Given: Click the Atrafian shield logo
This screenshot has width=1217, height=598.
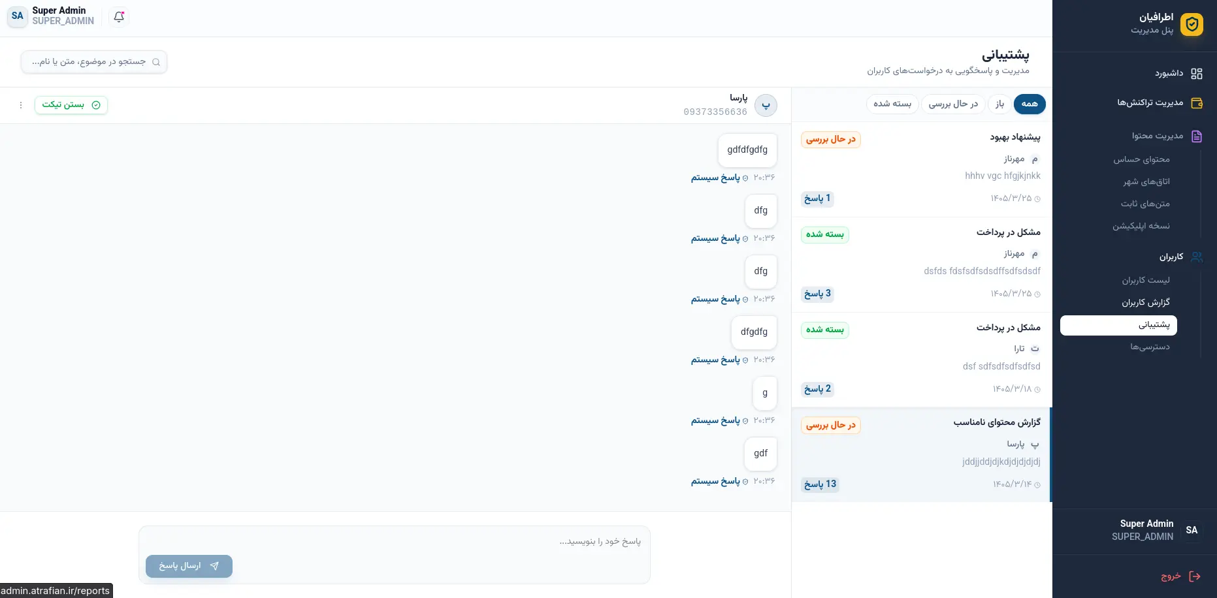Looking at the screenshot, I should (1192, 24).
